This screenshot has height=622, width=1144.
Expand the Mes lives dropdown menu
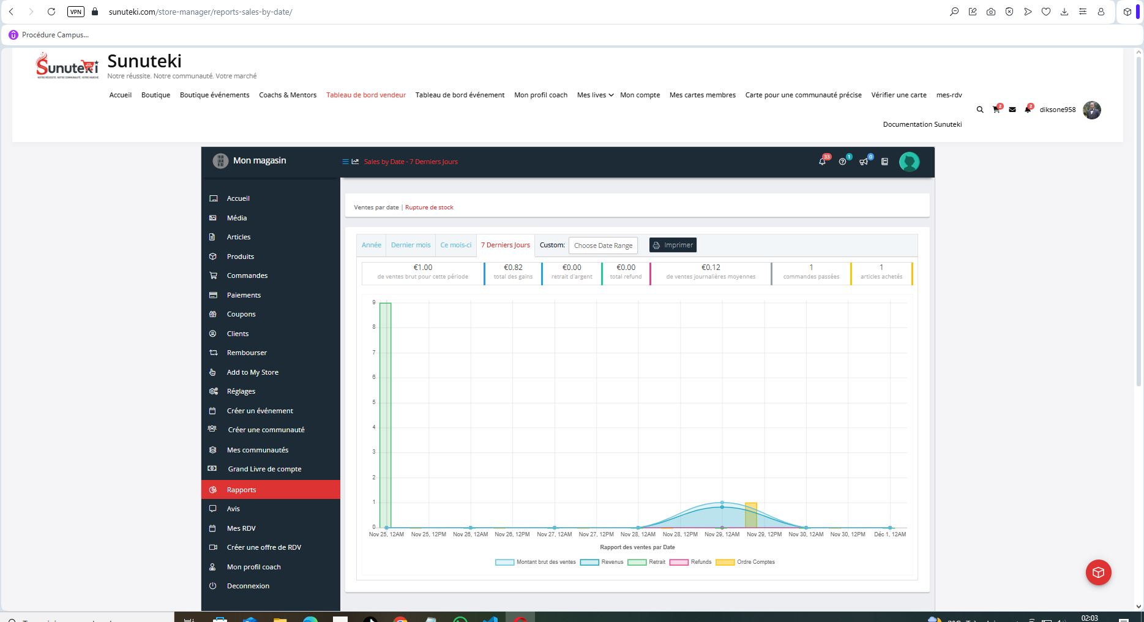(x=595, y=95)
